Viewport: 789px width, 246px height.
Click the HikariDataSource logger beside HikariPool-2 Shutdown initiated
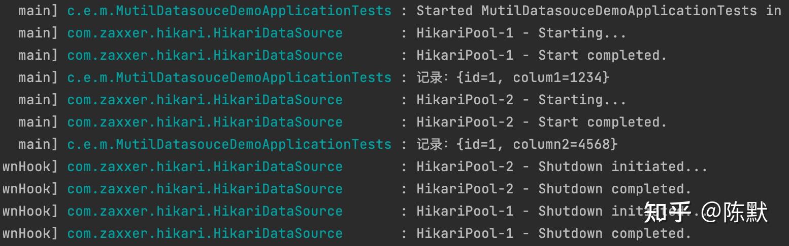pos(205,167)
